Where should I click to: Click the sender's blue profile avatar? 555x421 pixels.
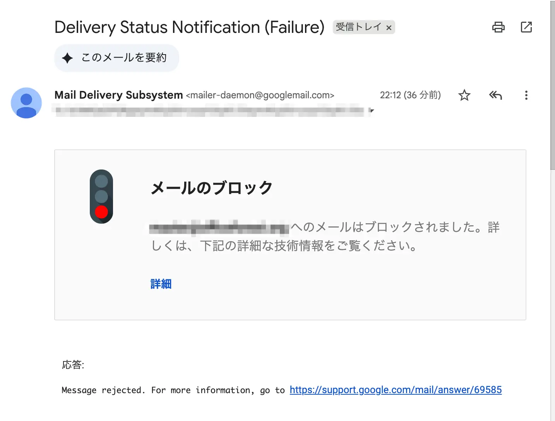coord(26,103)
